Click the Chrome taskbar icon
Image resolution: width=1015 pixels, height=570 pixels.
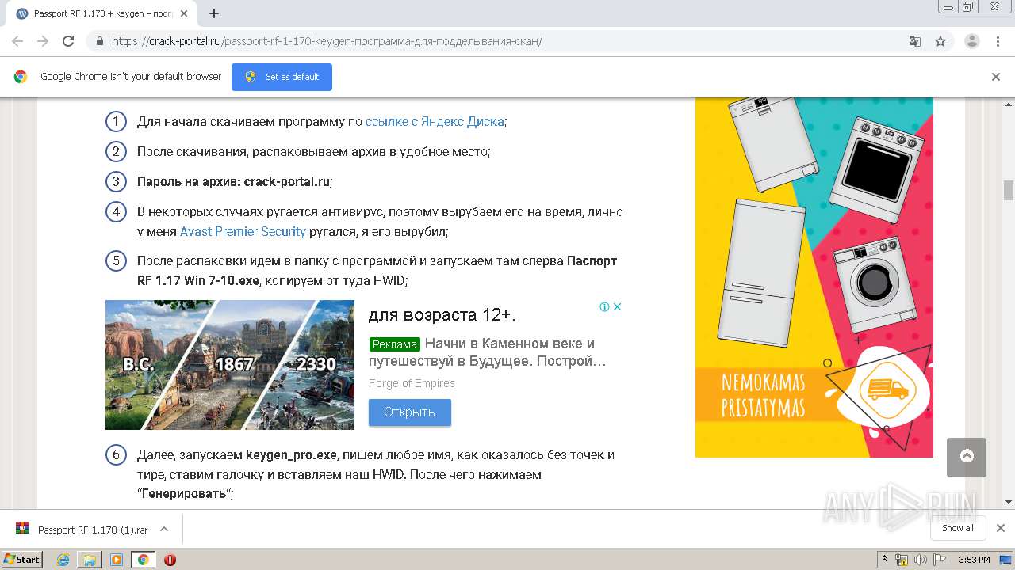point(143,560)
